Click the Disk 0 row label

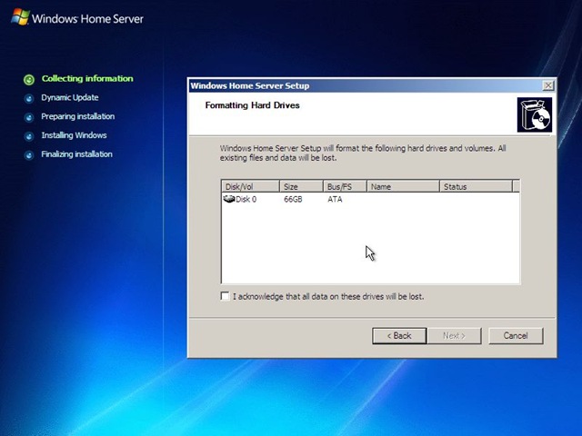(246, 200)
